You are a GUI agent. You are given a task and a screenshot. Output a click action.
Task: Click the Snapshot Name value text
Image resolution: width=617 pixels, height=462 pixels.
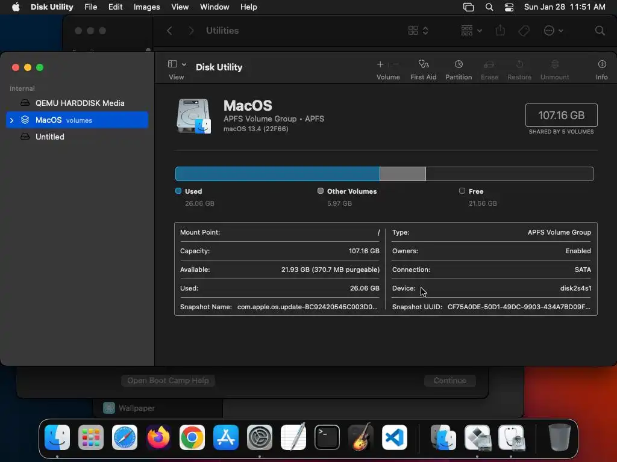click(x=307, y=307)
